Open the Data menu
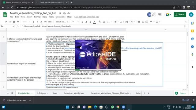This screenshot has height=110, width=196. point(44,17)
